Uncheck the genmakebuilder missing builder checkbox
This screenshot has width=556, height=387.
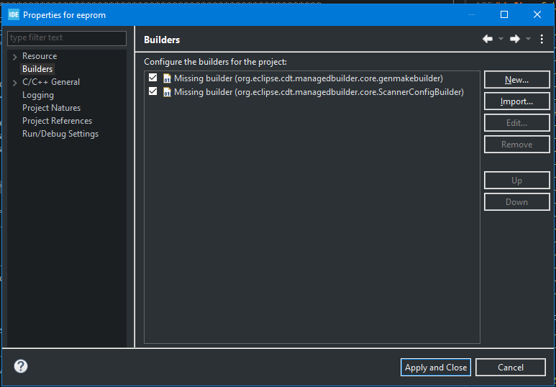point(152,78)
